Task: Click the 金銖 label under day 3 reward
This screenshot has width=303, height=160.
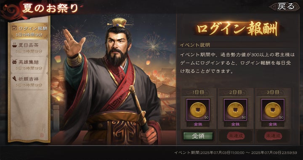Action: point(273,125)
